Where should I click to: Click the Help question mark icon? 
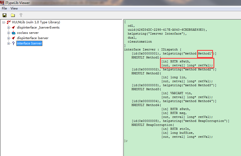[x=20, y=15]
